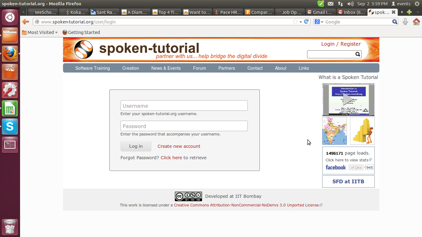Click the Facebook Like button
The image size is (422, 237).
click(356, 168)
